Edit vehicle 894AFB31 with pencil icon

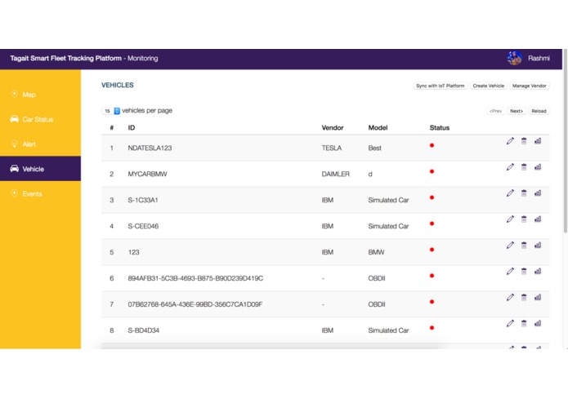click(x=510, y=271)
